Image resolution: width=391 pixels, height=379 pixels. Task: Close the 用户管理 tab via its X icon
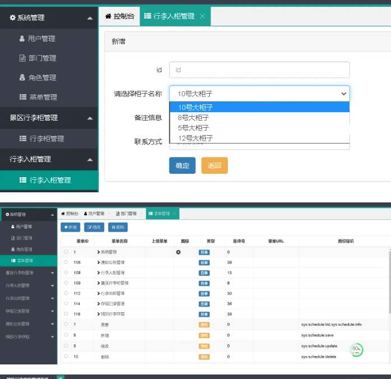coord(109,214)
